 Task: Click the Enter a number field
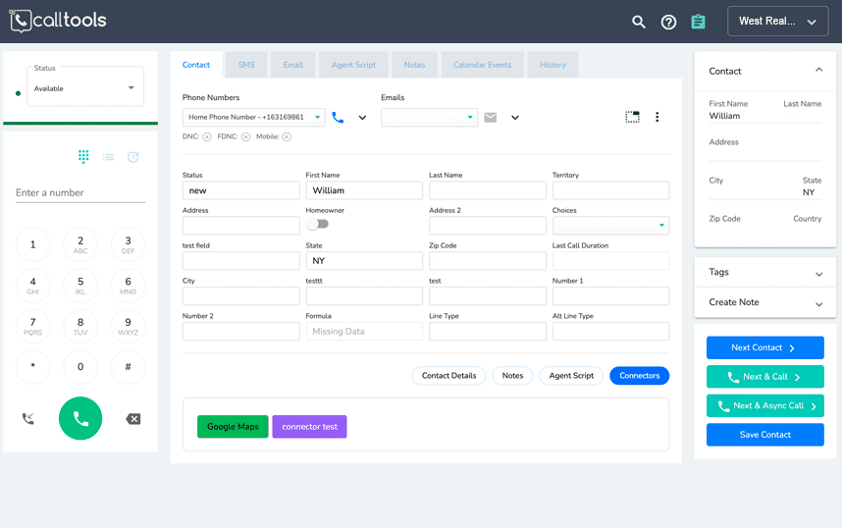[80, 192]
